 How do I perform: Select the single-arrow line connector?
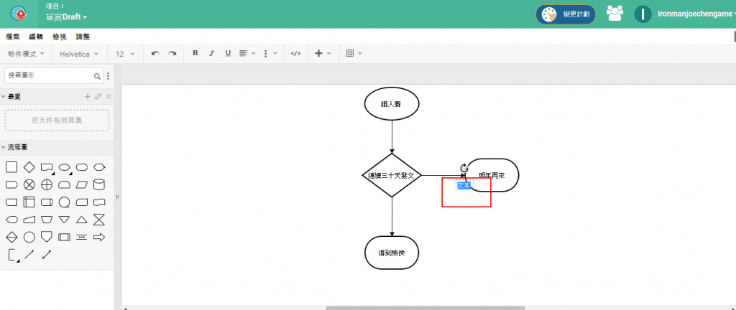pos(29,255)
